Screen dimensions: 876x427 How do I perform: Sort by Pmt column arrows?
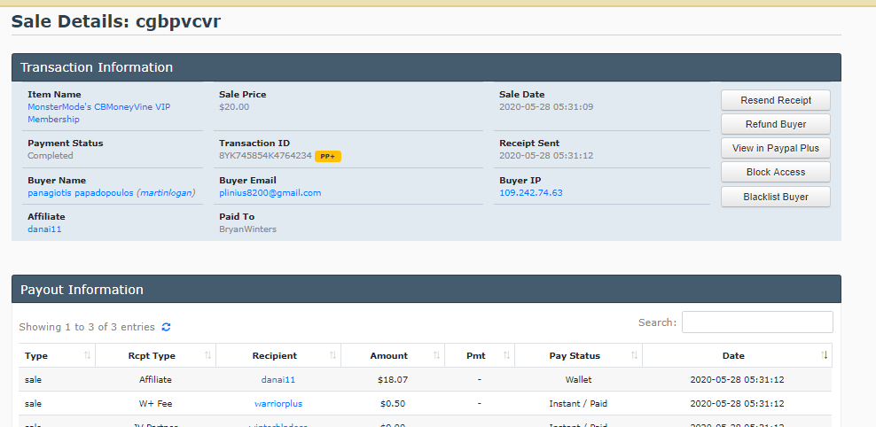(507, 355)
